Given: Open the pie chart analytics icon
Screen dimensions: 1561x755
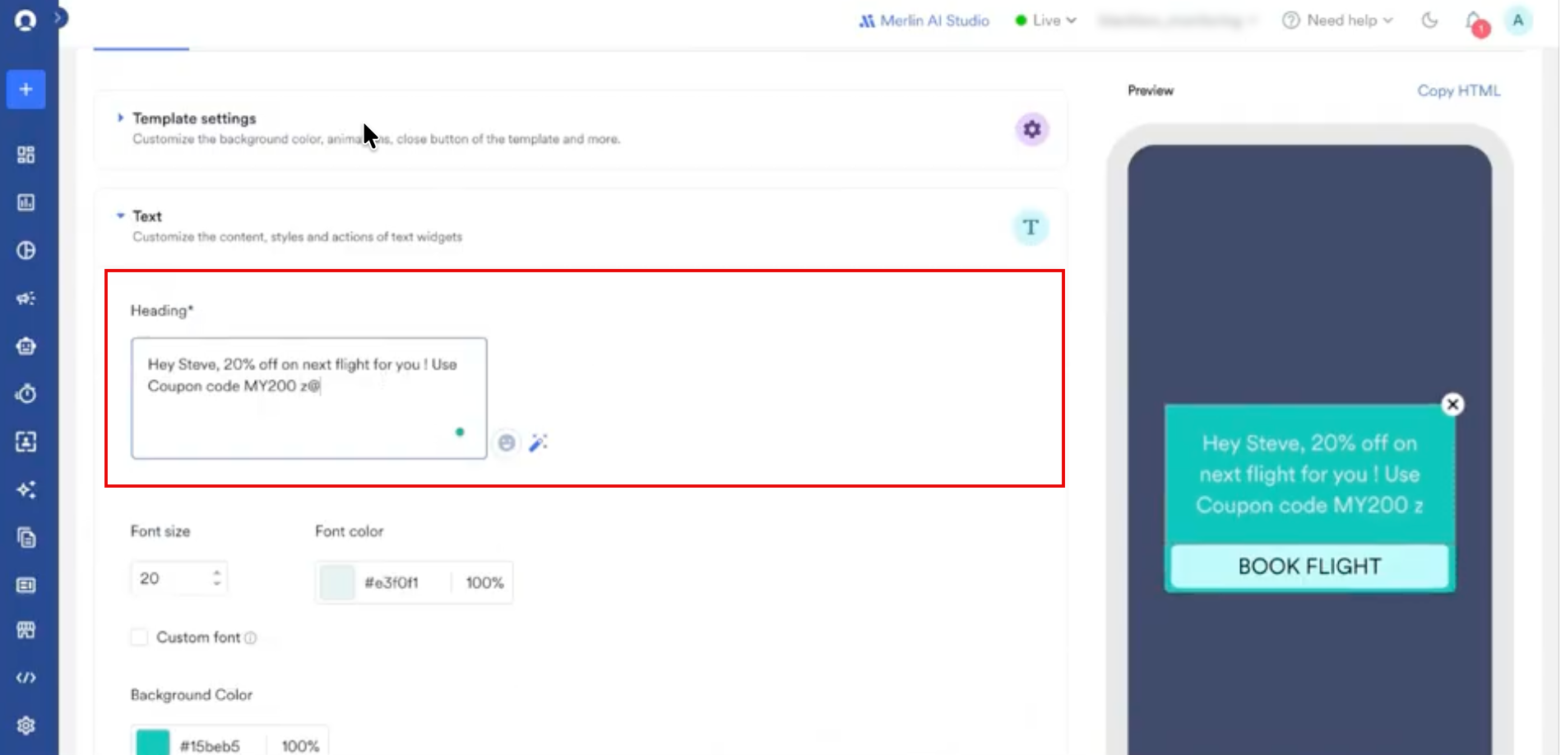Looking at the screenshot, I should click(25, 251).
